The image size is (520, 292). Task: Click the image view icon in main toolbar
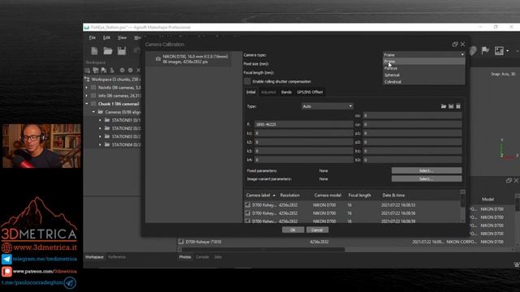(x=499, y=50)
